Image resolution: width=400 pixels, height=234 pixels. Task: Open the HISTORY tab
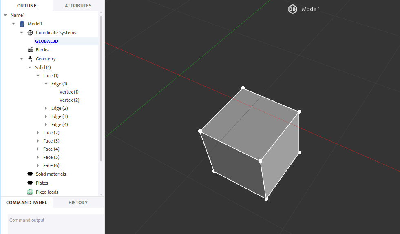point(78,203)
